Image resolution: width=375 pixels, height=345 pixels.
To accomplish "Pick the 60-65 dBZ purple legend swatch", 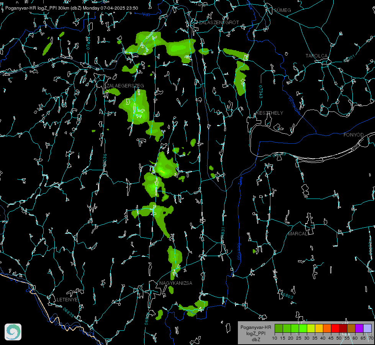I will [359, 328].
